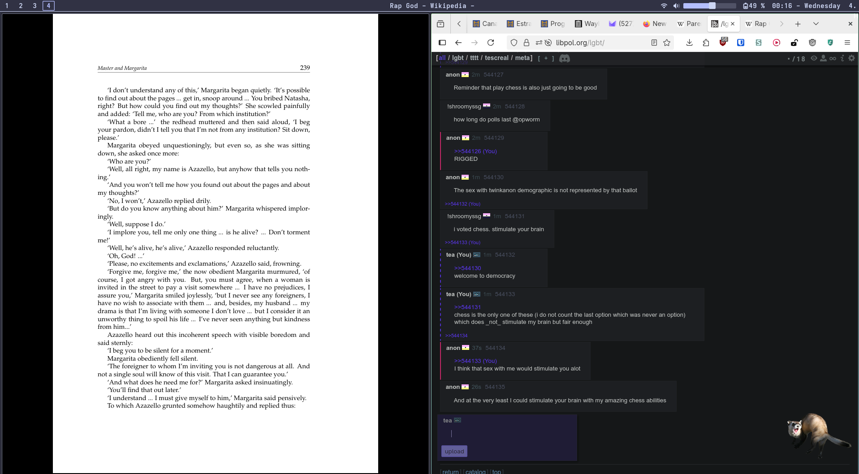Open the uBlock Origin extension with 56 badge
This screenshot has width=859, height=474.
pyautogui.click(x=723, y=42)
